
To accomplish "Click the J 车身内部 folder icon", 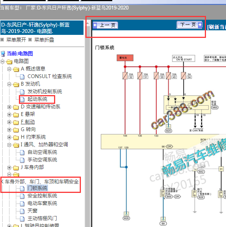I will 16,168.
